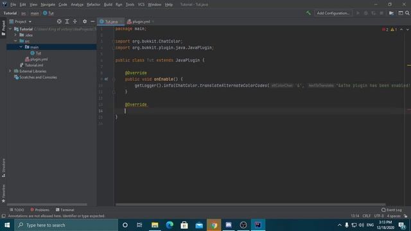The image size is (411, 231).
Task: Collapse the main package folder
Action: pos(21,47)
